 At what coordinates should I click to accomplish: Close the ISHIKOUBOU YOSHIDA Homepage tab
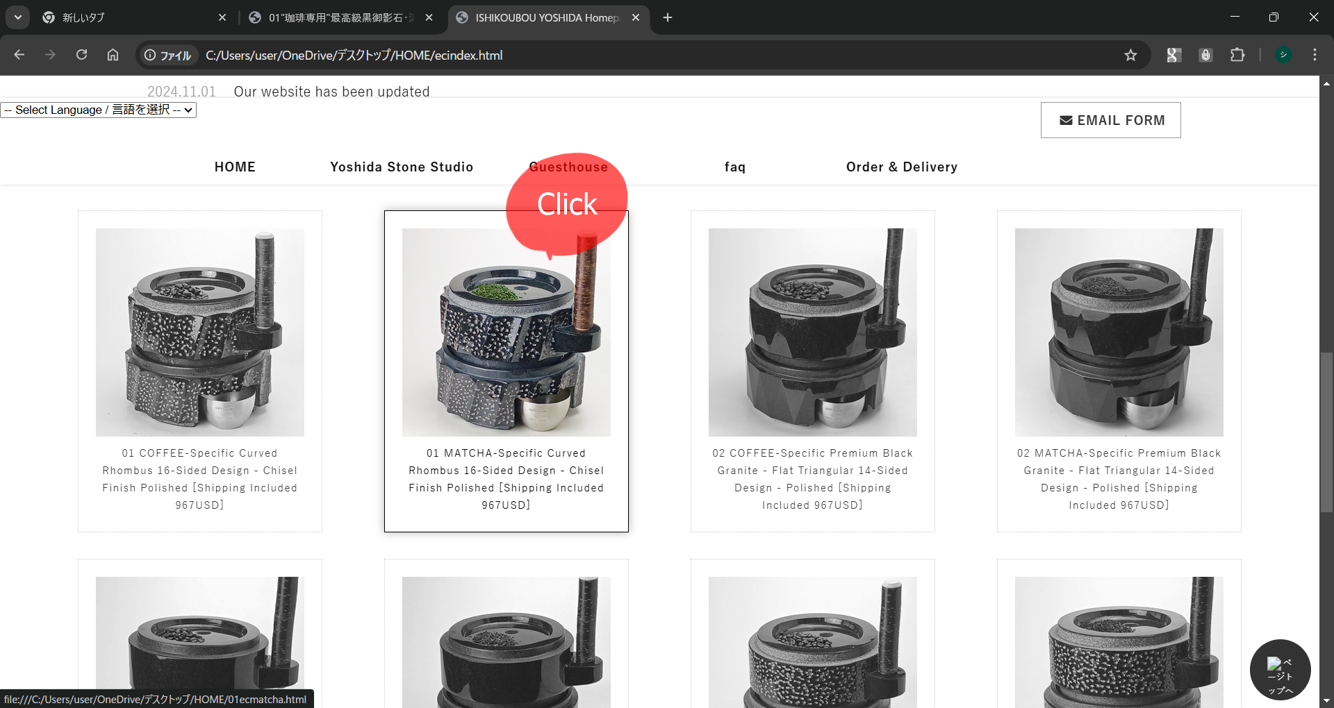pyautogui.click(x=636, y=17)
